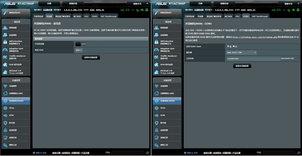302x156 pixels.
Task: Switch to 互联网连接 tab in Dual WAN window
Action: 39,17
